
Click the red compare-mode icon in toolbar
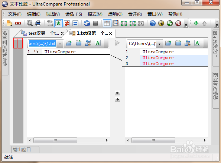click(18, 23)
